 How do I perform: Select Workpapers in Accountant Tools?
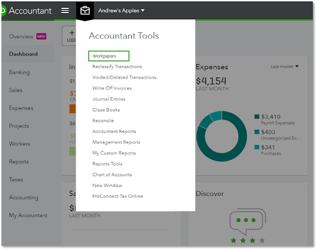click(109, 56)
